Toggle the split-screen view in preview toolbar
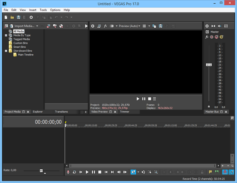Screen dimensions: 237x183 (112, 26)
